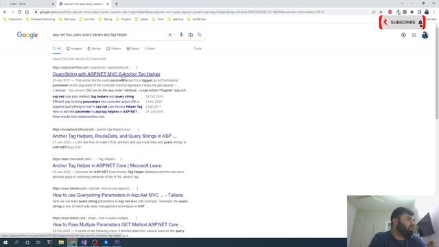Open the Tools search options

tap(198, 49)
